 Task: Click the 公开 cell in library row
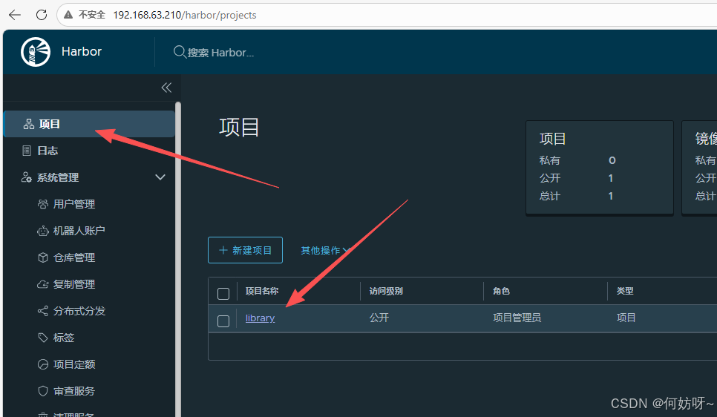click(x=379, y=318)
